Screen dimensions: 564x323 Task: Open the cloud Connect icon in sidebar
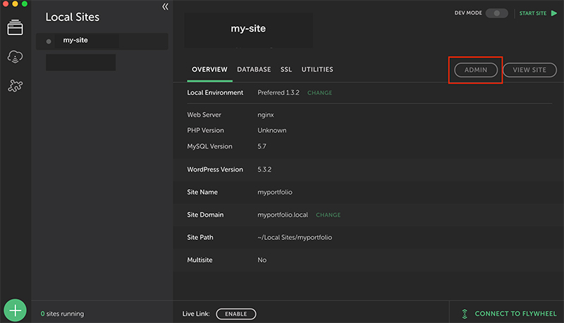(x=15, y=57)
